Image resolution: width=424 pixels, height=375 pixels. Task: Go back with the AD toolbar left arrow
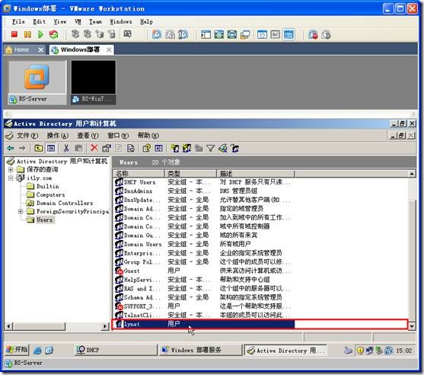pyautogui.click(x=10, y=148)
